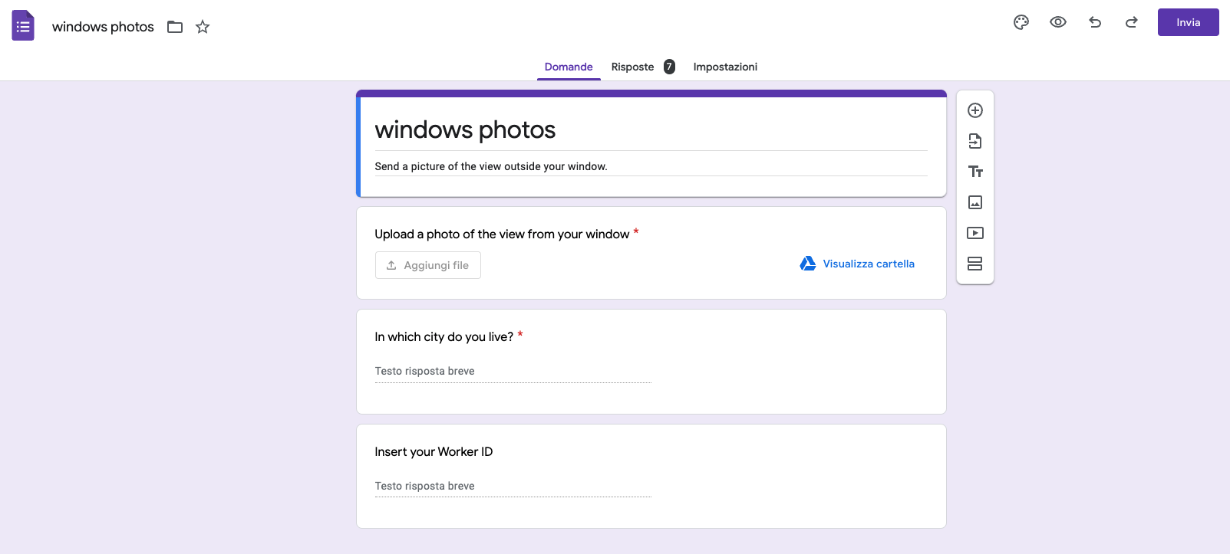Select the Domande tab
The height and width of the screenshot is (554, 1230).
[569, 67]
